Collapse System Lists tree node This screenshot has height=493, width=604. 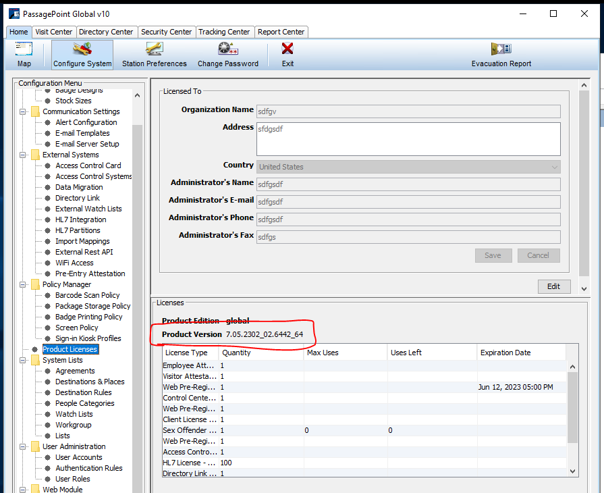click(23, 360)
